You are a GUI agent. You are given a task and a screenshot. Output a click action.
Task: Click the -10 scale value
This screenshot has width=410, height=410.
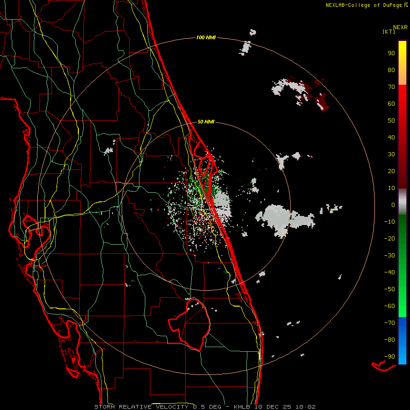click(x=389, y=222)
